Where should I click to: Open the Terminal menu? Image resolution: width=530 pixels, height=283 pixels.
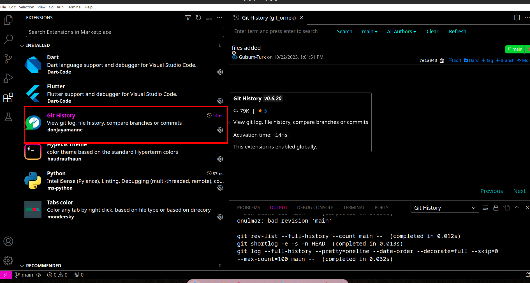tap(74, 7)
